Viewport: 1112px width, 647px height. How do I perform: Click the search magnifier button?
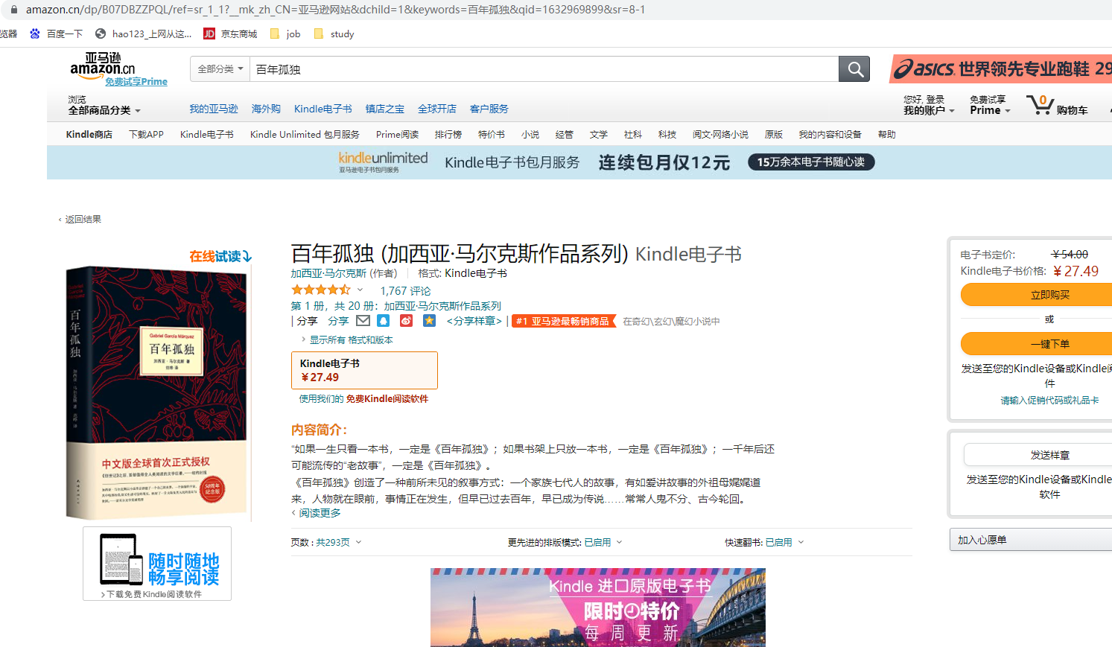coord(854,69)
